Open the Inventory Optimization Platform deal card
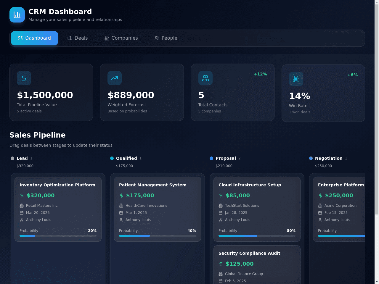Image resolution: width=379 pixels, height=284 pixels. pyautogui.click(x=58, y=209)
